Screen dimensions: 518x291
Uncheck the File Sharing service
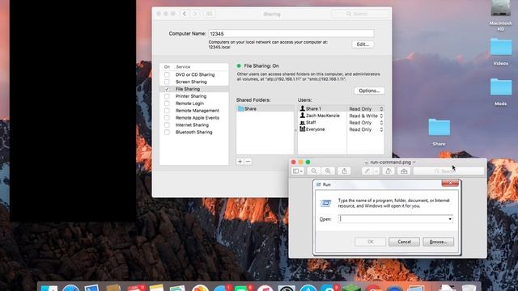[167, 89]
